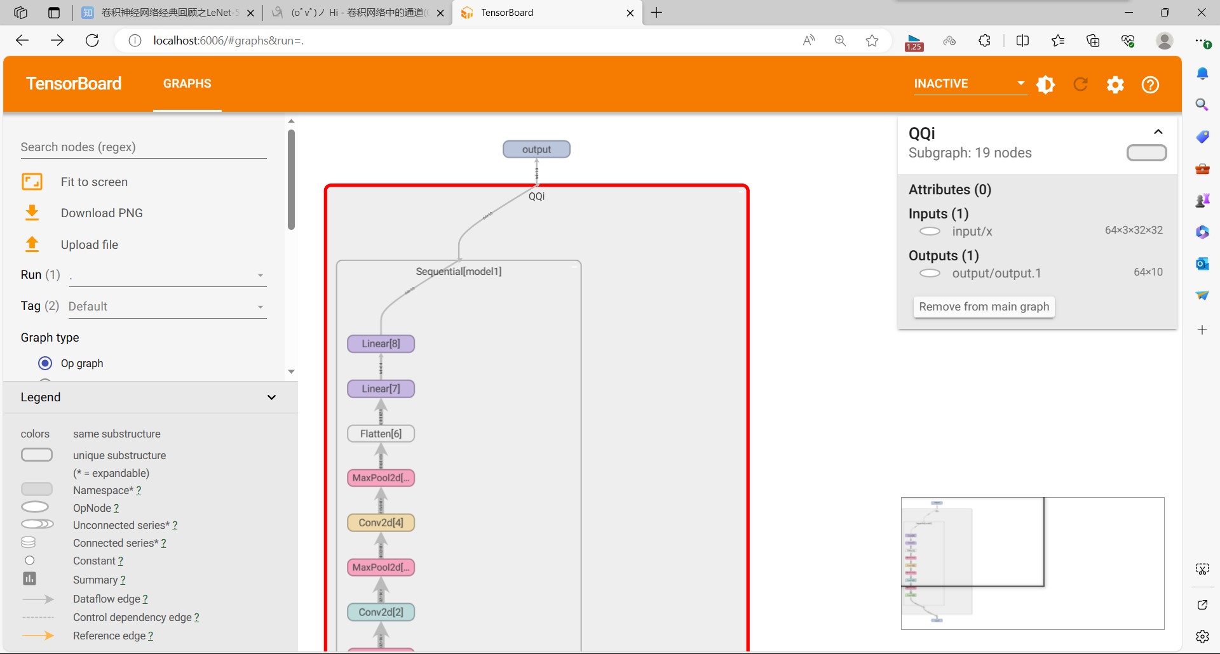Open TensorBoard help question icon
The width and height of the screenshot is (1220, 654).
[1150, 84]
